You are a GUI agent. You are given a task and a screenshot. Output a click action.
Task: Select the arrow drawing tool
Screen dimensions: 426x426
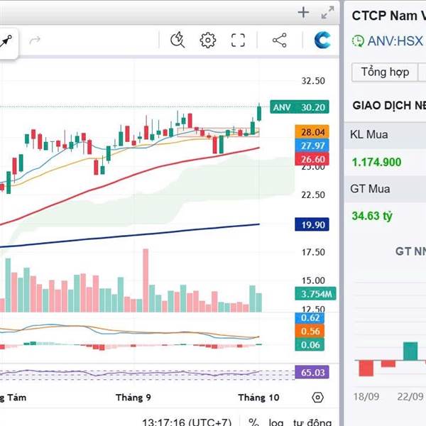click(7, 41)
